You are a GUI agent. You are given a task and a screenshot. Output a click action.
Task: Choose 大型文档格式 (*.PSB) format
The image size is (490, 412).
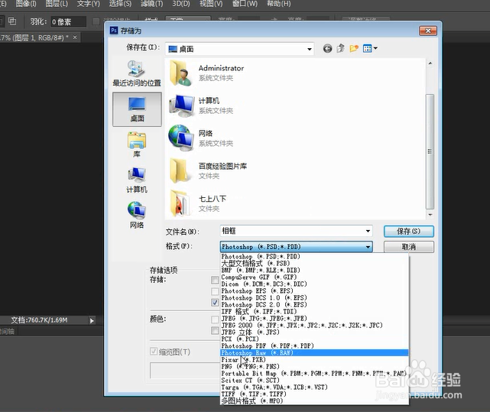[x=314, y=264]
